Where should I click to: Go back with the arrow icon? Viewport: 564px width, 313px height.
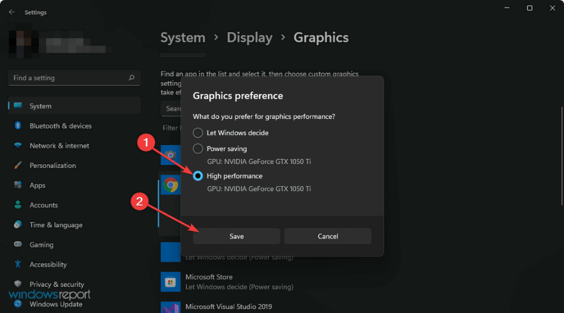12,12
